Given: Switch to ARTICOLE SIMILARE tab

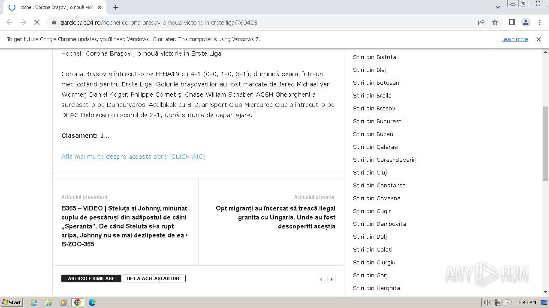Looking at the screenshot, I should [91, 278].
